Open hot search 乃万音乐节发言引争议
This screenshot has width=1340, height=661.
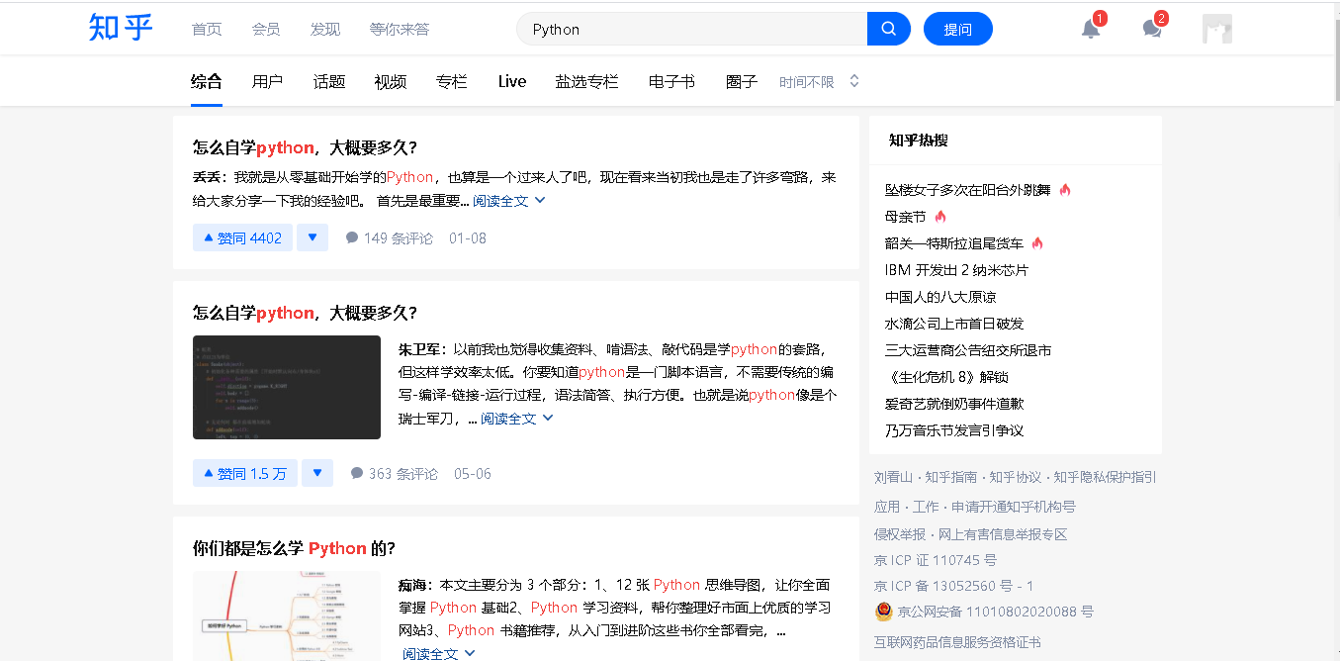pyautogui.click(x=954, y=430)
